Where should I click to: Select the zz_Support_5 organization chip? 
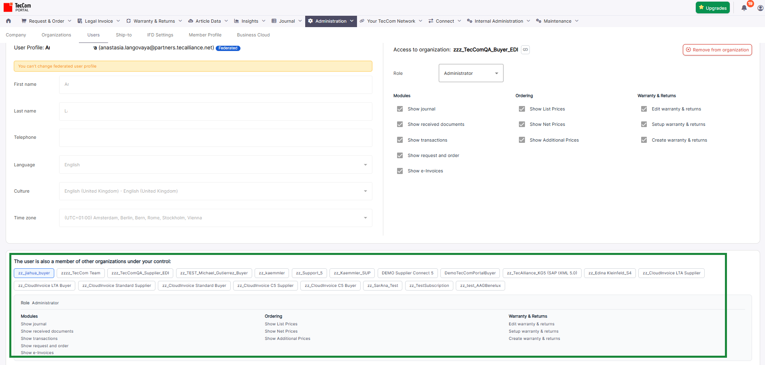(309, 273)
